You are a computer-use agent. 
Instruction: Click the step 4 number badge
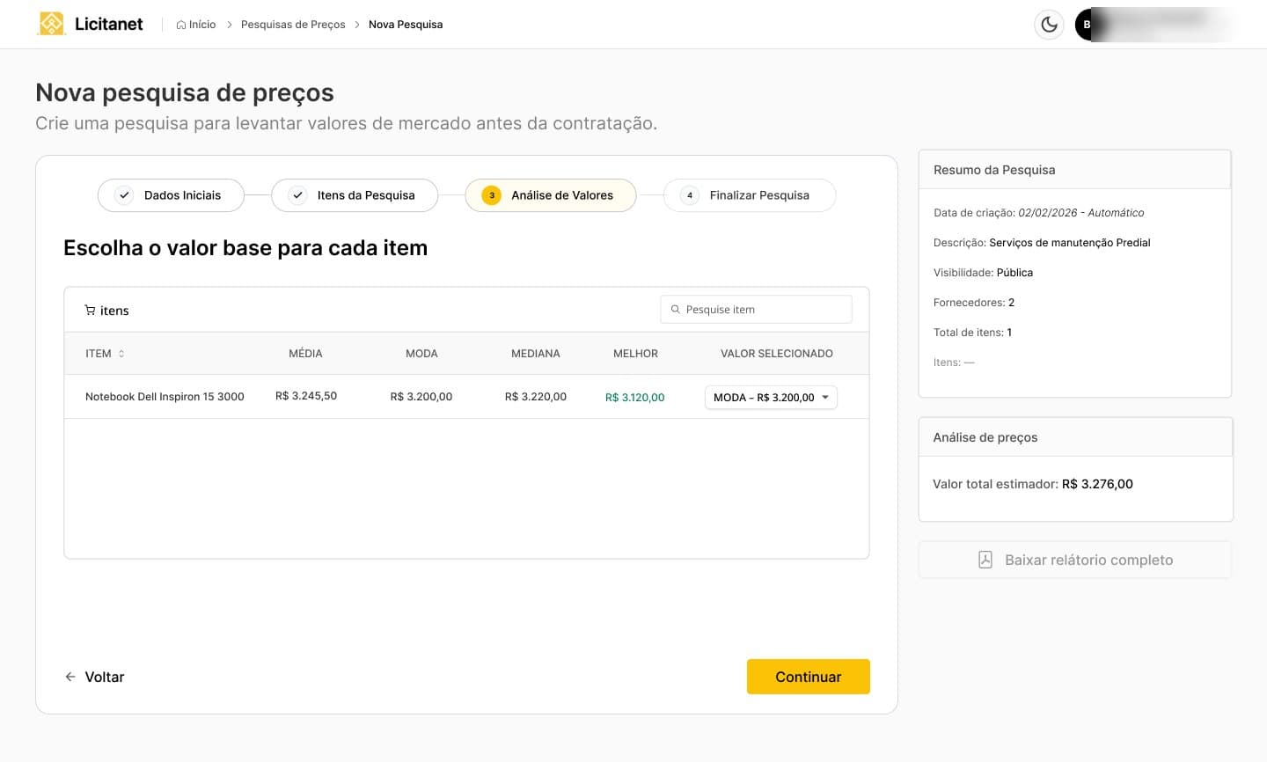(690, 195)
